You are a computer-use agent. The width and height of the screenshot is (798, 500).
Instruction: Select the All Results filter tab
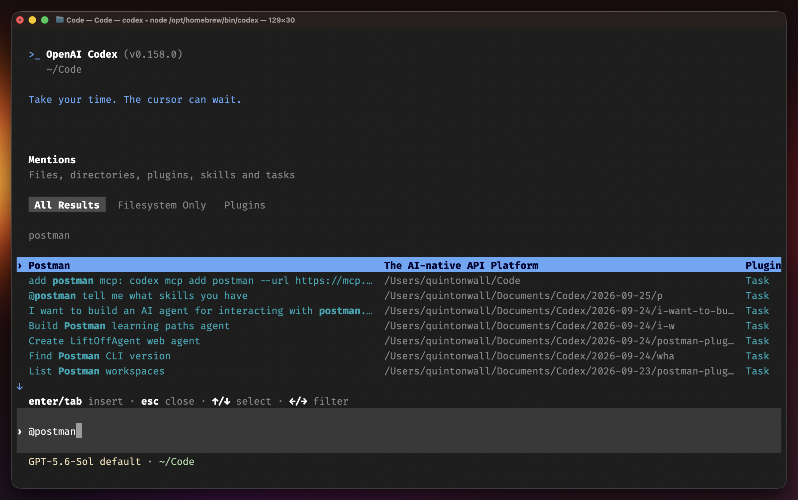point(67,205)
